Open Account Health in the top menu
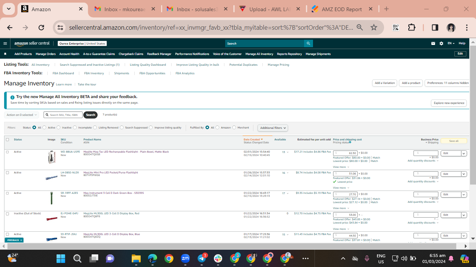The image size is (476, 267). 69,54
